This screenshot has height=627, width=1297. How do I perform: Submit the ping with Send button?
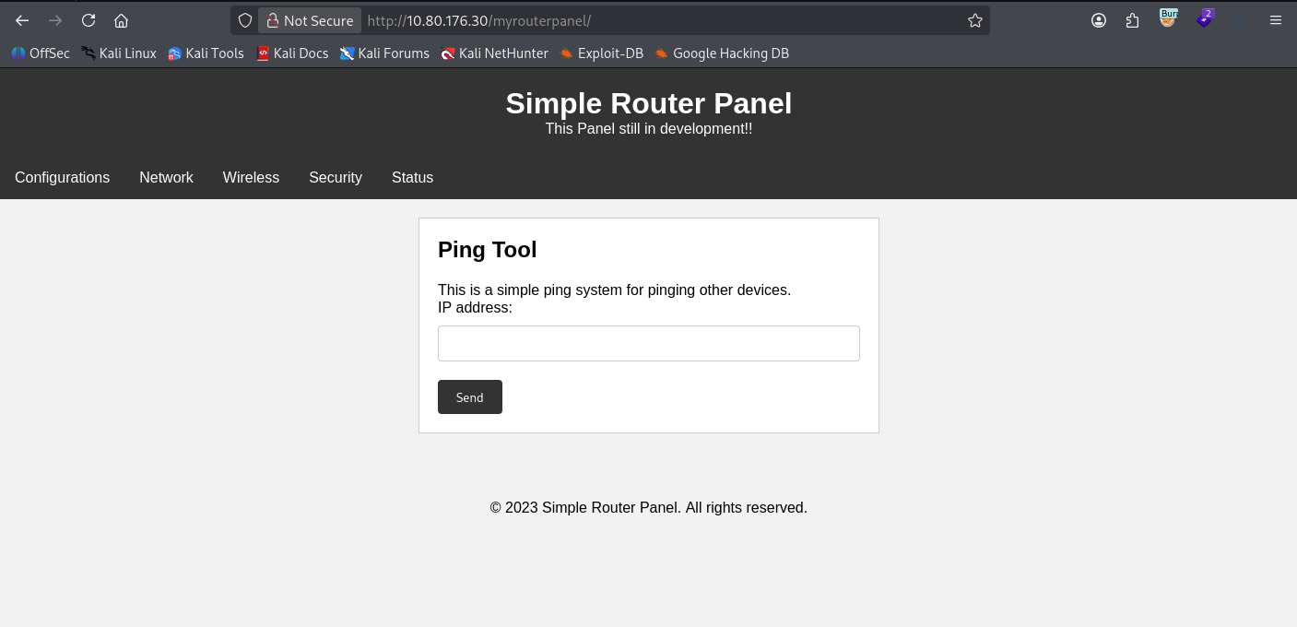coord(470,396)
